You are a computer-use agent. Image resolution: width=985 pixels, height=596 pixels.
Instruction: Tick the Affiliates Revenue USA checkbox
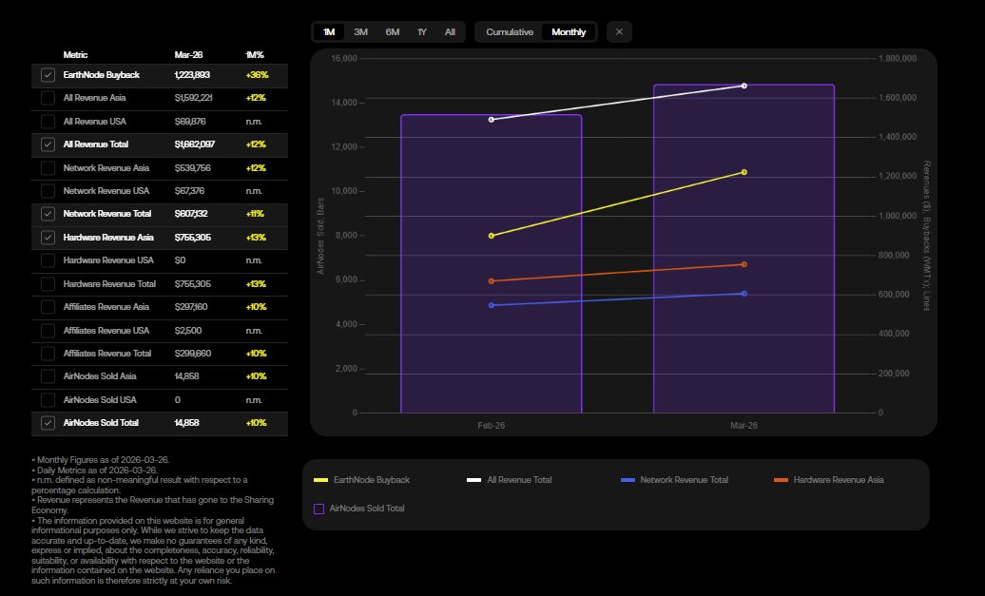48,331
